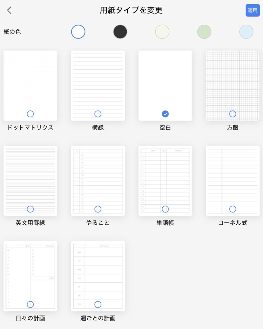Image resolution: width=263 pixels, height=329 pixels.
Task: Tap the 横線 label under lined paper
Action: [98, 128]
